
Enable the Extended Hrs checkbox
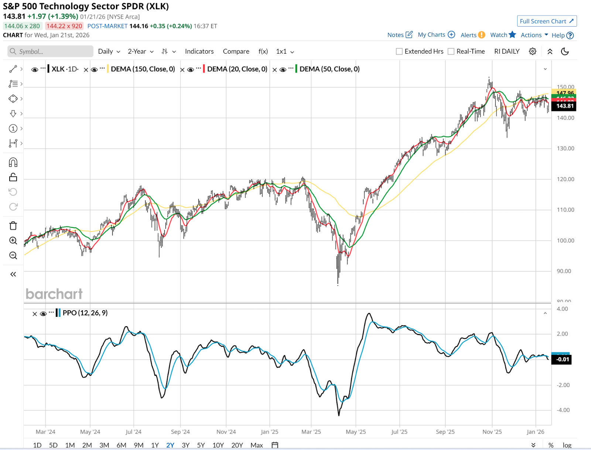[x=399, y=51]
